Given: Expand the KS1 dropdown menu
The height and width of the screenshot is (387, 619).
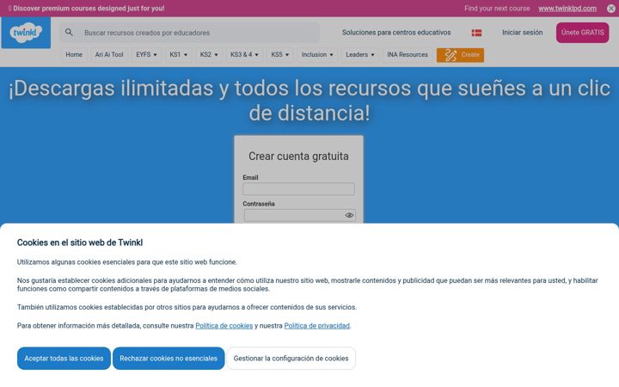Looking at the screenshot, I should click(x=178, y=54).
